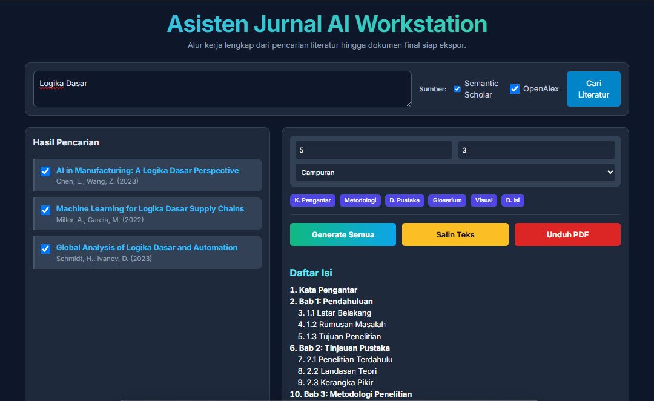This screenshot has height=401, width=654.
Task: Click the Chen, L., Wang, Z. (2023) author line
Action: (x=97, y=181)
